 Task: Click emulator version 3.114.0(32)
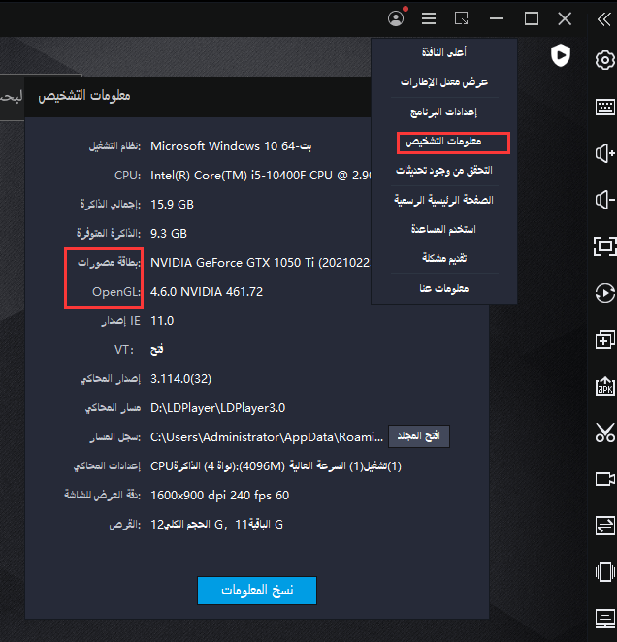[x=180, y=379]
